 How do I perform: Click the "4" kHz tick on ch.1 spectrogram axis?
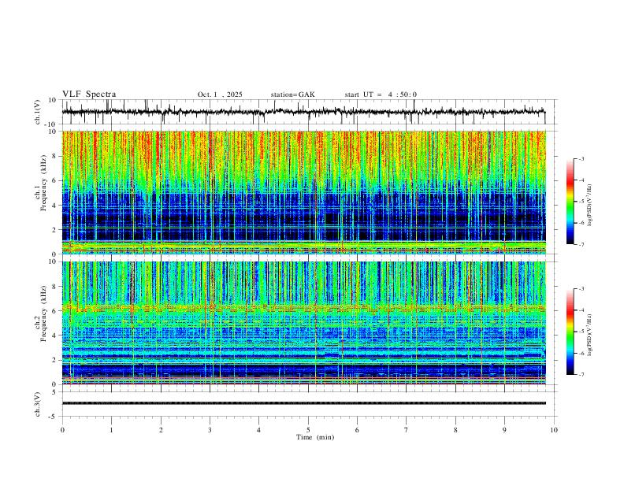click(55, 206)
